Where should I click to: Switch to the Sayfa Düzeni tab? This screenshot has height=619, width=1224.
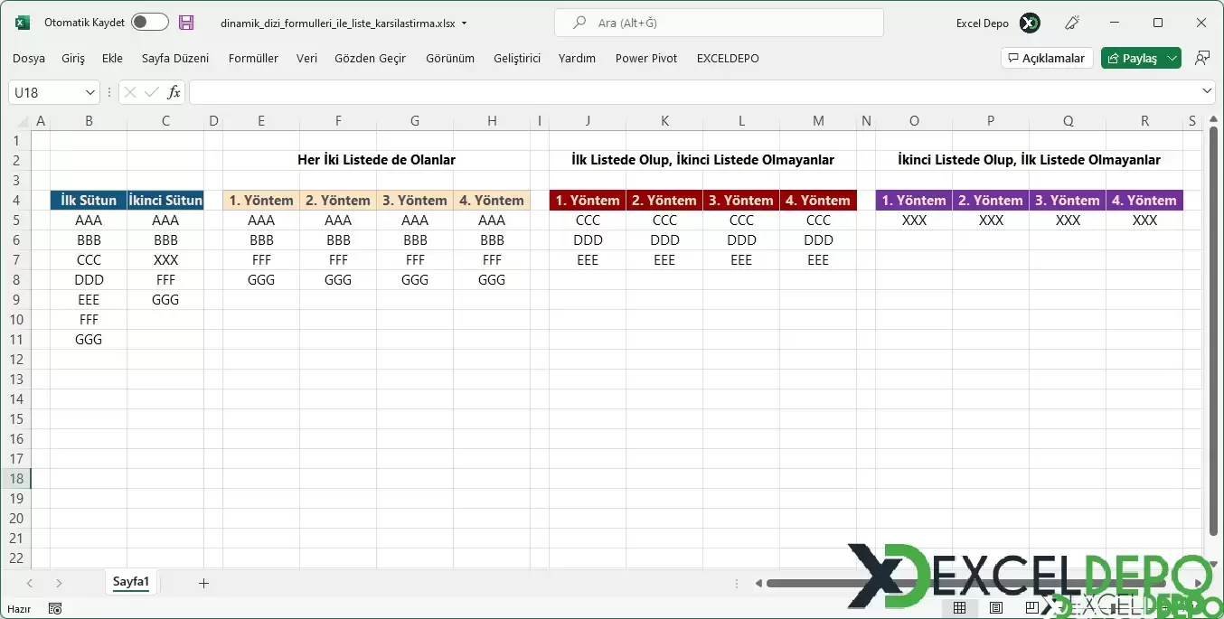pyautogui.click(x=175, y=58)
